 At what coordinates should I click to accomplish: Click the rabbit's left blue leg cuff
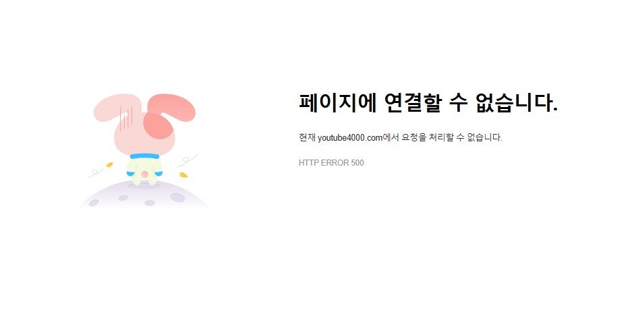pos(132,174)
